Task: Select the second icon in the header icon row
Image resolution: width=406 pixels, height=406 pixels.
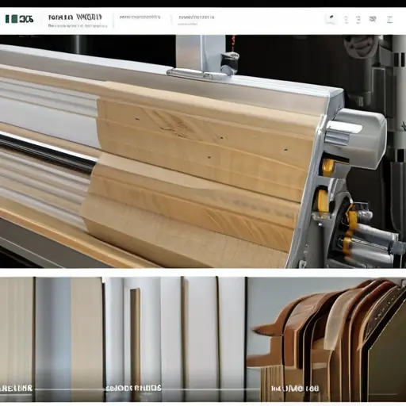Action: [x=346, y=20]
